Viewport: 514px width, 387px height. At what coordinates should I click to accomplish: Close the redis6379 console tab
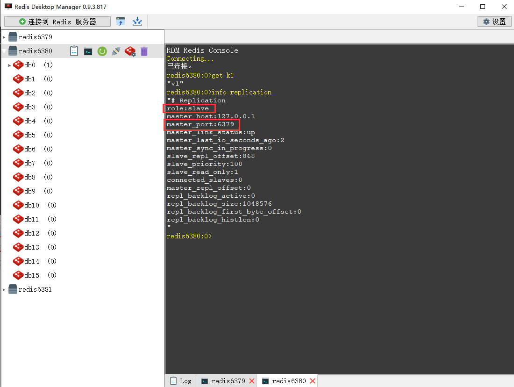(x=252, y=381)
